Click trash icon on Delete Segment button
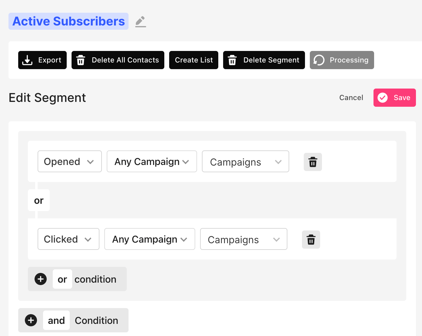The height and width of the screenshot is (336, 422). [232, 60]
